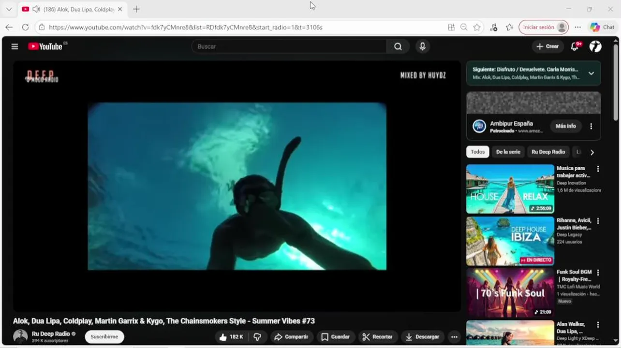Open the notifications bell
The height and width of the screenshot is (348, 621).
[x=575, y=46]
